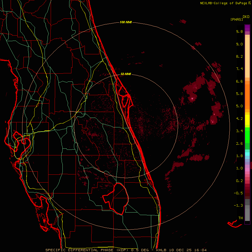This screenshot has height=252, width=252.
Task: Click the 16:04 timestamp
Action: (x=200, y=250)
